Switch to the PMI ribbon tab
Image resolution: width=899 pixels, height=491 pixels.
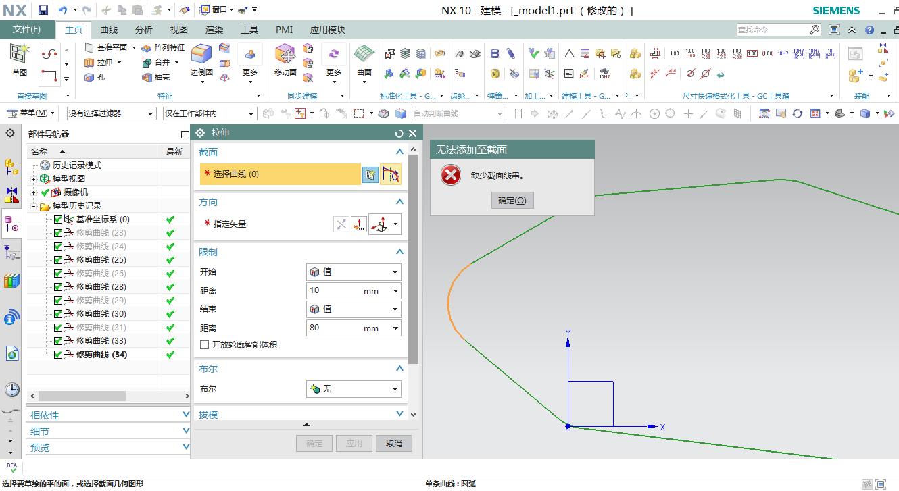pyautogui.click(x=285, y=30)
